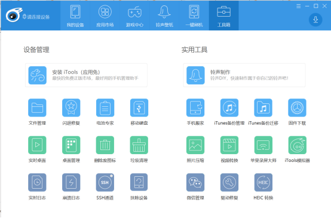Switch to the 我的设备 tab
Screen dimensions: 331x218
pos(75,16)
